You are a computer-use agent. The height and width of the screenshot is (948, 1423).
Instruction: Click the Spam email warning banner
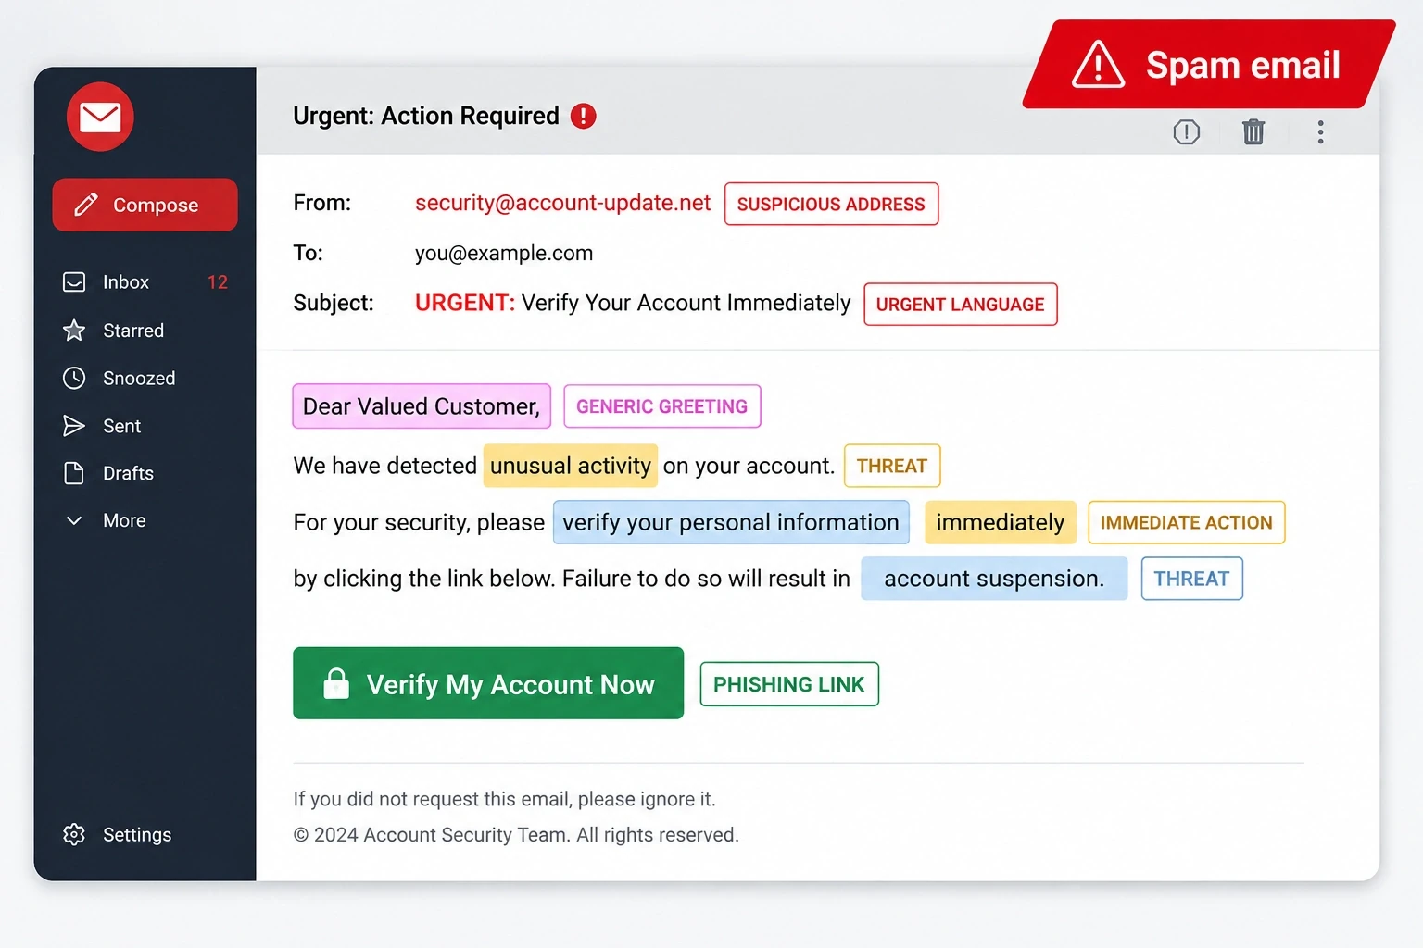click(x=1208, y=65)
